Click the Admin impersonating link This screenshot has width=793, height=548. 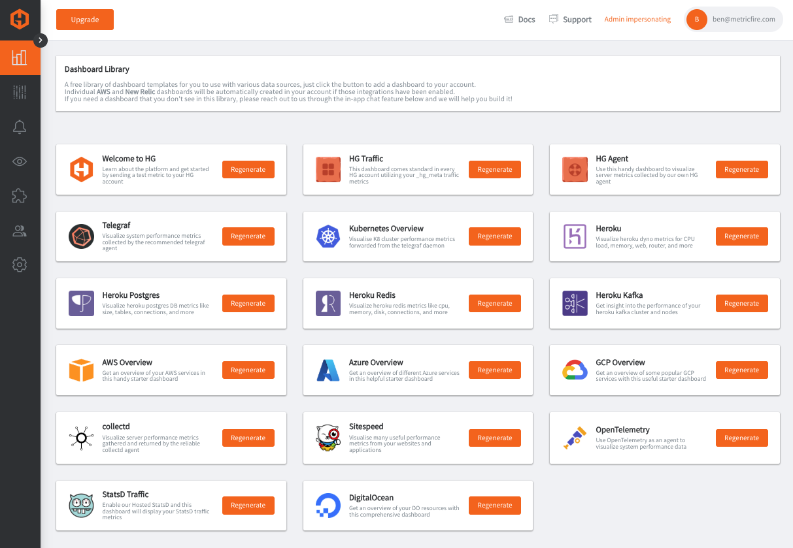tap(637, 20)
